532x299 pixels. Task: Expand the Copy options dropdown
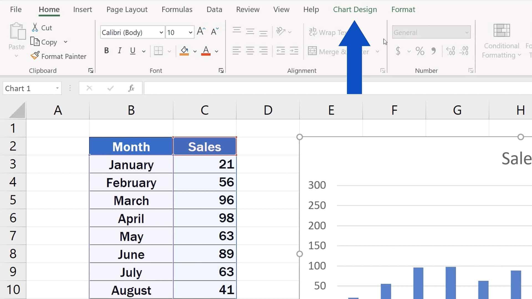(66, 42)
